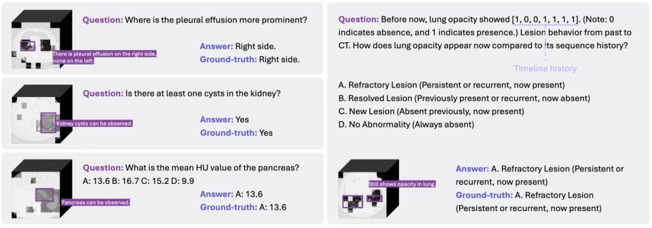Click the lung opacity CT cube thumbnail
652x228 pixels.
(369, 189)
